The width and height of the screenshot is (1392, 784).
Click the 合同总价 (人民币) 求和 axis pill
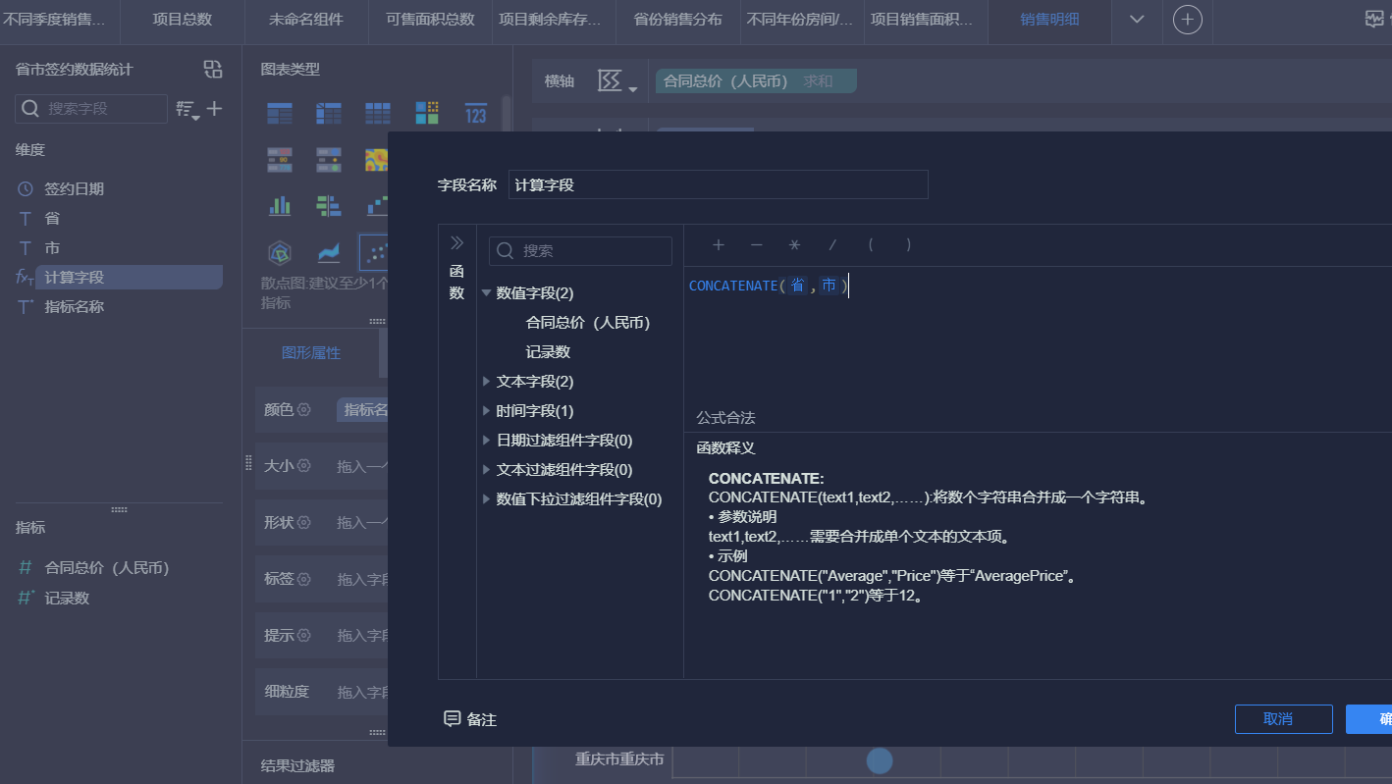point(756,81)
